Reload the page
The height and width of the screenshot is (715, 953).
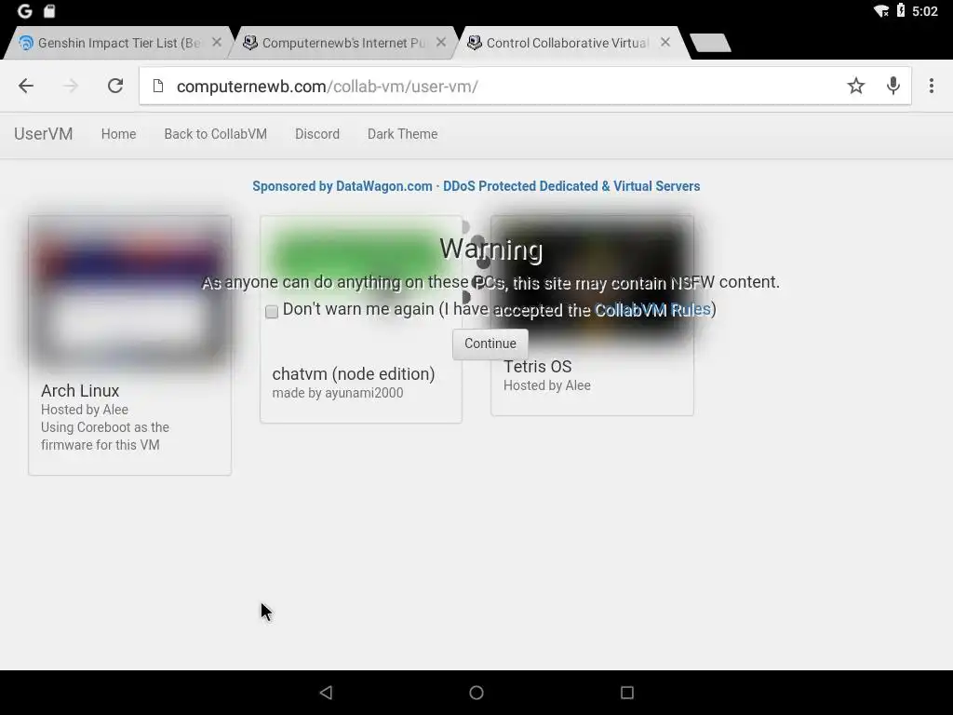click(115, 86)
